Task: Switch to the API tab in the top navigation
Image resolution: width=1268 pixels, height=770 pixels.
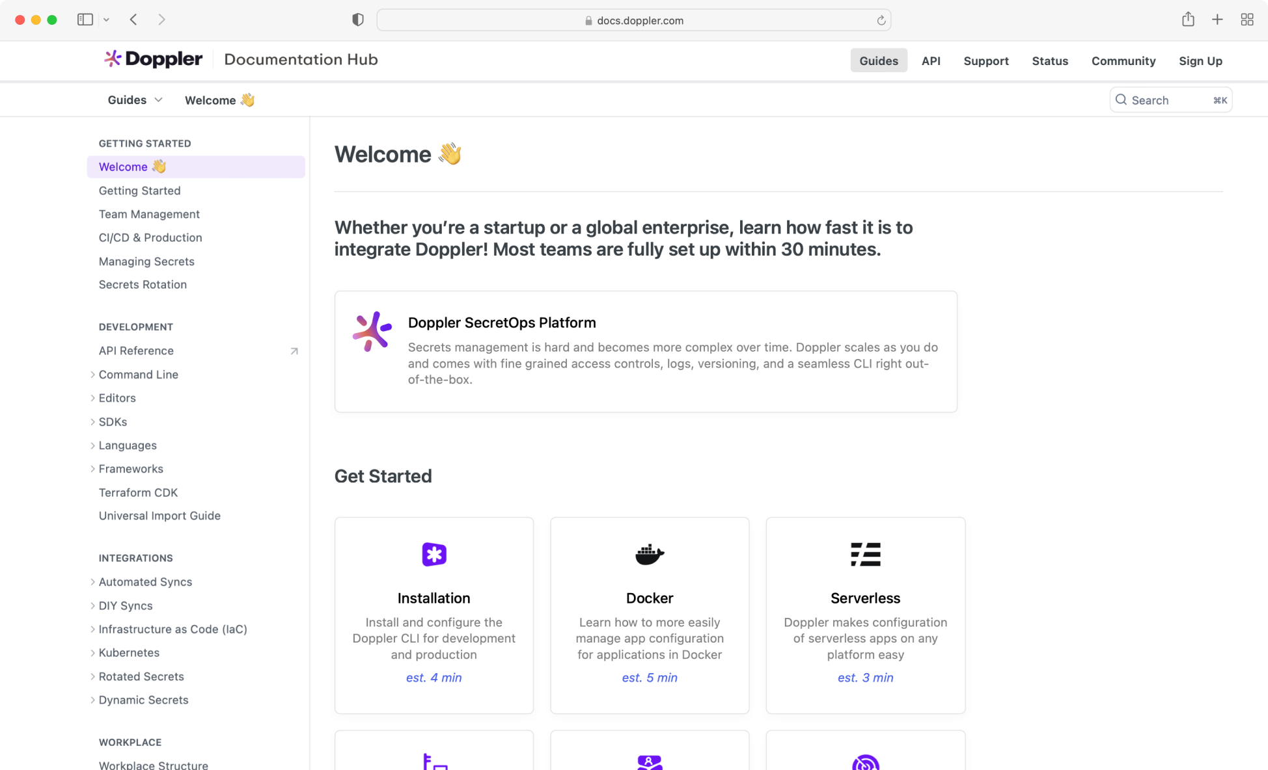Action: pyautogui.click(x=930, y=60)
